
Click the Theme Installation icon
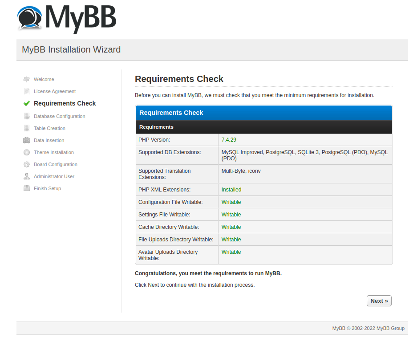click(27, 152)
